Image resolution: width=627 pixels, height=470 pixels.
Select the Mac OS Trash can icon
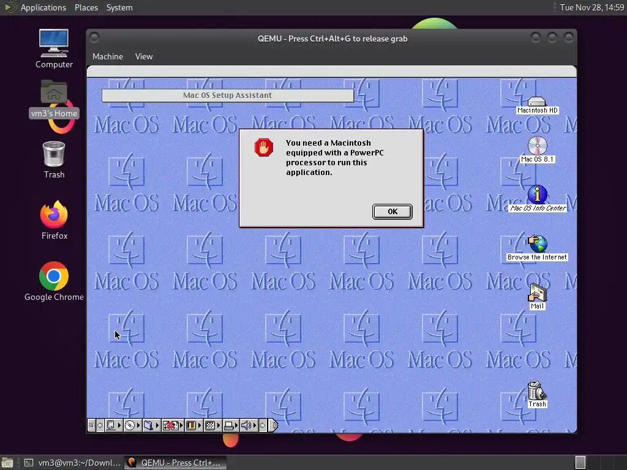(536, 395)
